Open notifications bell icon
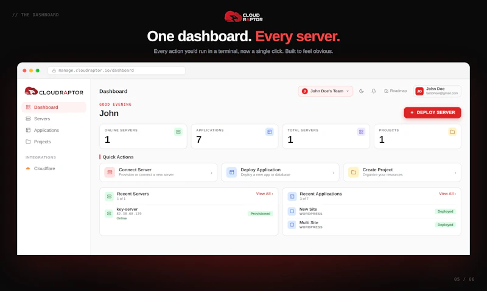This screenshot has height=291, width=487. 374,91
